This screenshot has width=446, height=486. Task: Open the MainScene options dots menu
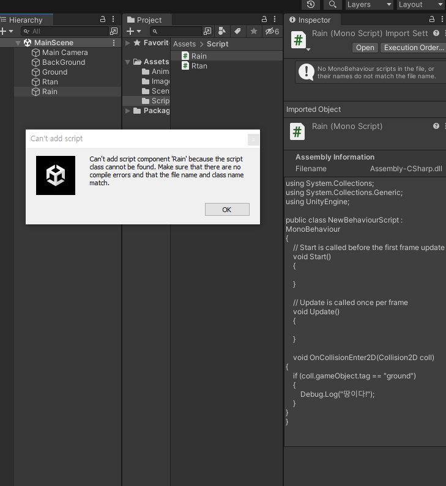[x=114, y=43]
